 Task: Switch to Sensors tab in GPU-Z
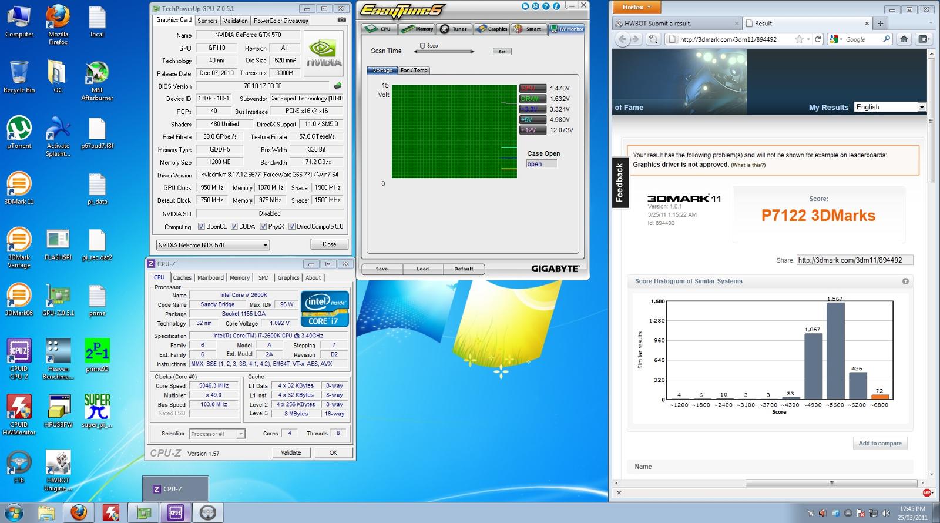[207, 21]
